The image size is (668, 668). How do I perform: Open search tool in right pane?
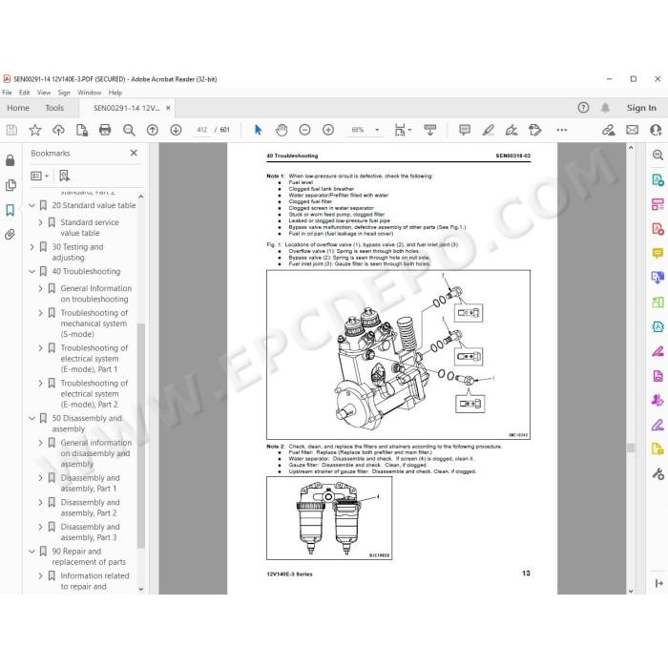[x=658, y=155]
